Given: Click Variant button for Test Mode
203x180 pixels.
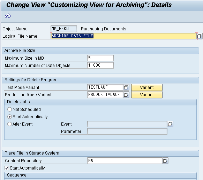Looking at the screenshot, I should pyautogui.click(x=147, y=88).
